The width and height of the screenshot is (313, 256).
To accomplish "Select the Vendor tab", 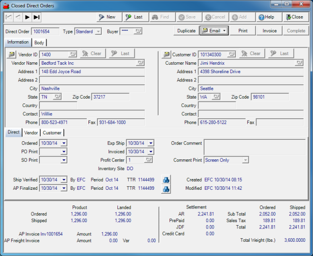I will tap(31, 132).
